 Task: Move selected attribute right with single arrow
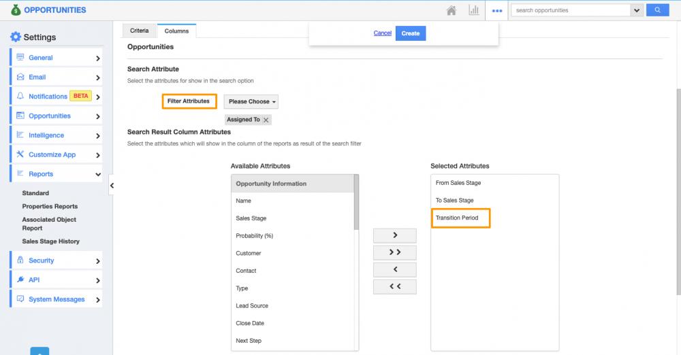pyautogui.click(x=394, y=235)
